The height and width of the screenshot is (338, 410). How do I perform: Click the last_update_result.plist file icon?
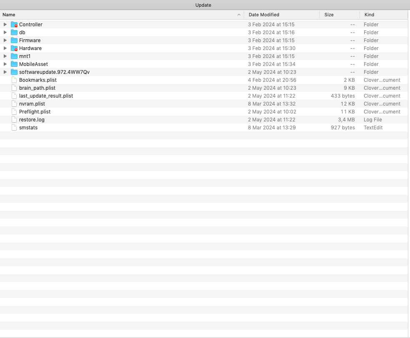pos(14,96)
